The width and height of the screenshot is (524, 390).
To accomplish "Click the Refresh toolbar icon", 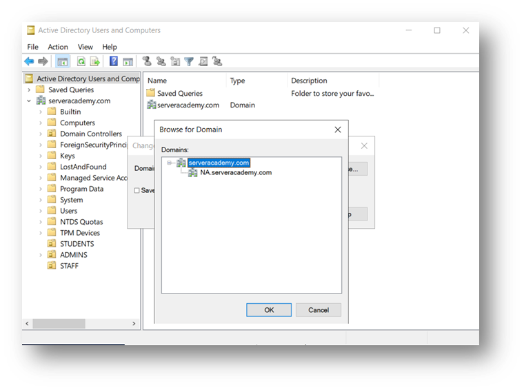I will pos(81,61).
